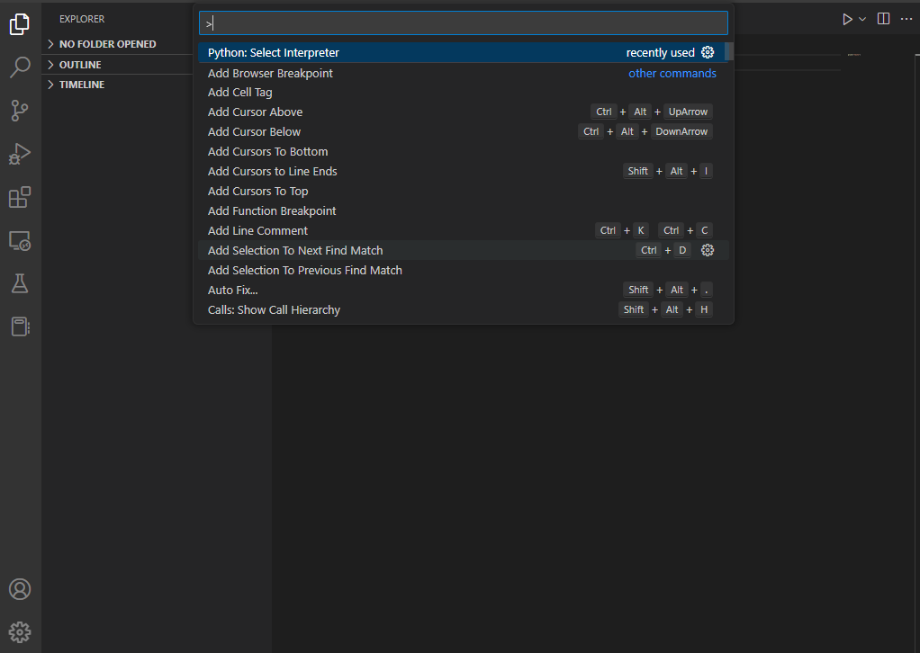This screenshot has width=920, height=653.
Task: Click the Split Editor icon
Action: 882,18
